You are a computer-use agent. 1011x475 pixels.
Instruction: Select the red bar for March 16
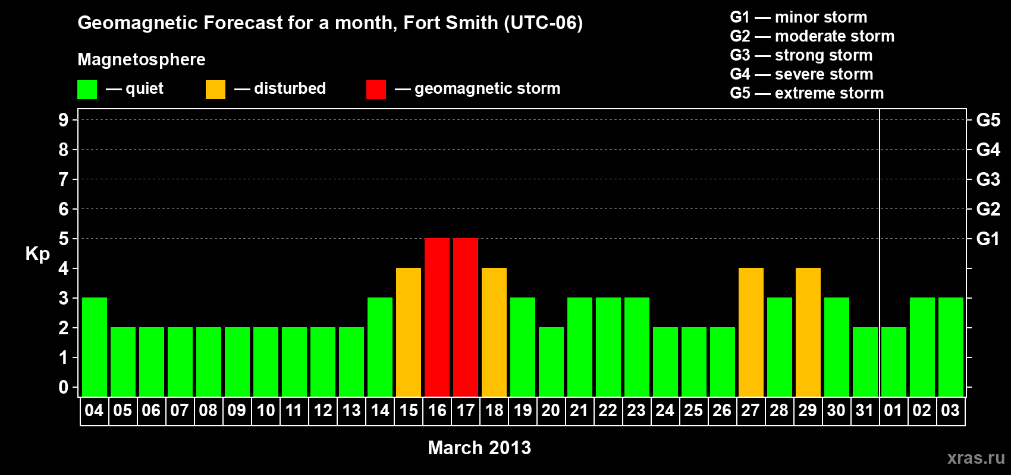pyautogui.click(x=437, y=317)
